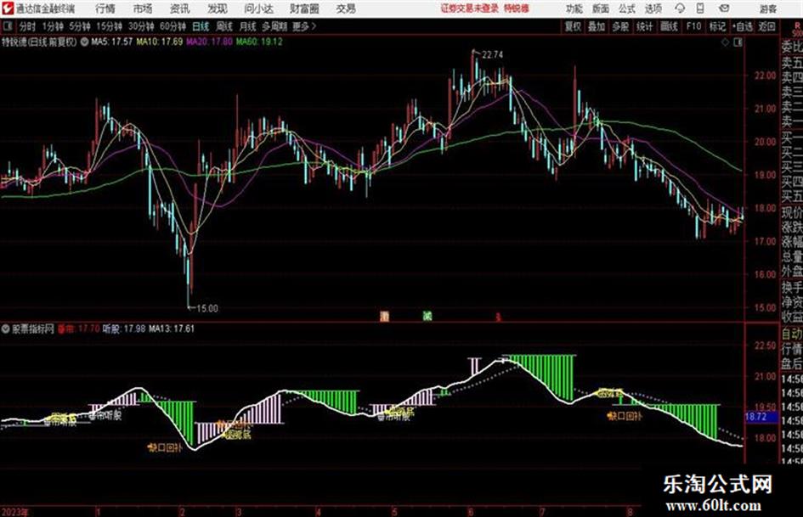
Task: Open the 功能 menu
Action: (x=574, y=8)
